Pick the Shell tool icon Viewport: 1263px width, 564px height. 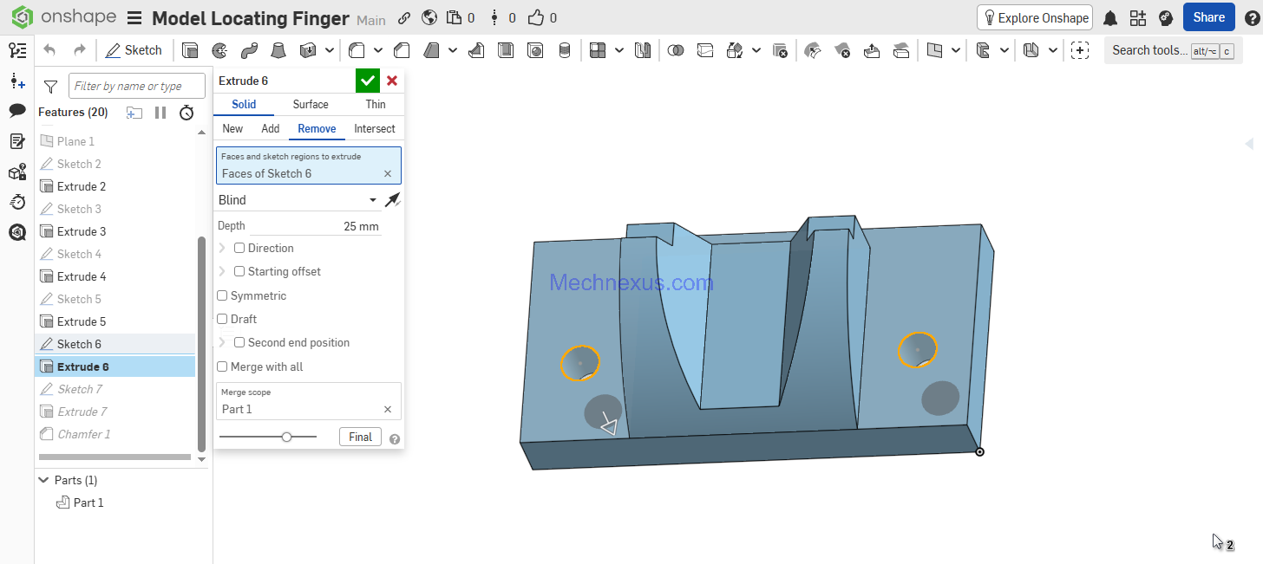click(506, 50)
